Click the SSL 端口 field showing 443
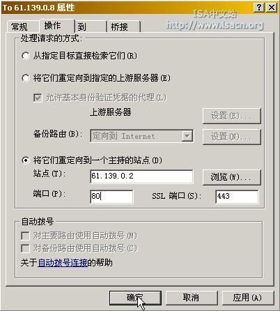 237,197
